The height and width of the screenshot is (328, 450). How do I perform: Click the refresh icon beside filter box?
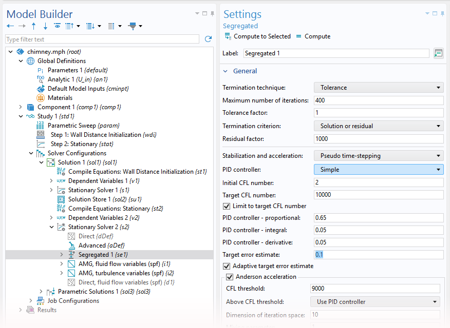point(208,39)
